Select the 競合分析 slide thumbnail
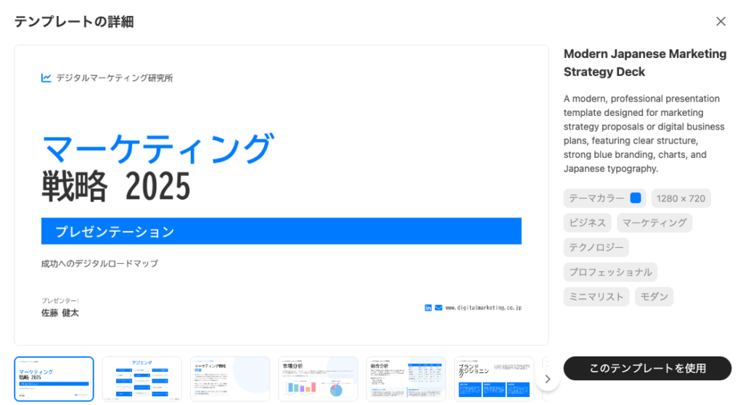 coord(406,379)
